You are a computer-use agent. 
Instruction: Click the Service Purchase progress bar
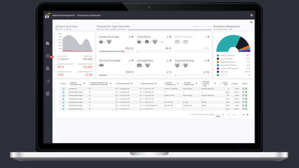[116, 75]
